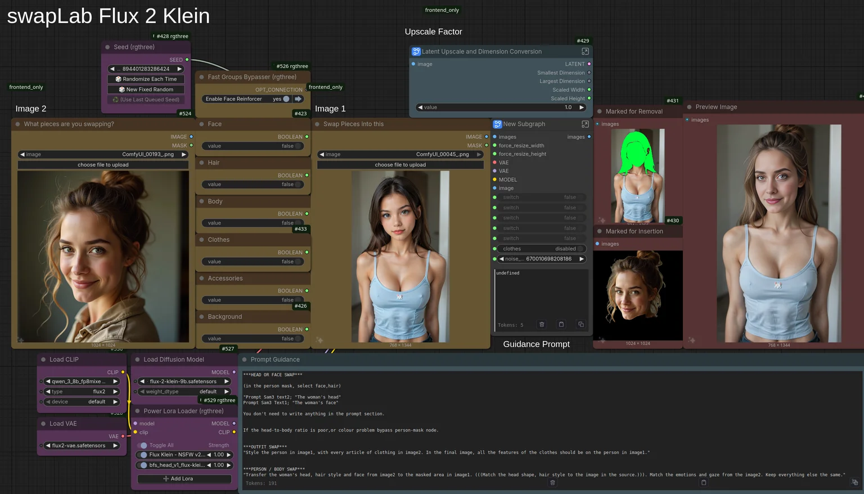The image size is (864, 494).
Task: Click the Randomize Each Time button
Action: [146, 79]
